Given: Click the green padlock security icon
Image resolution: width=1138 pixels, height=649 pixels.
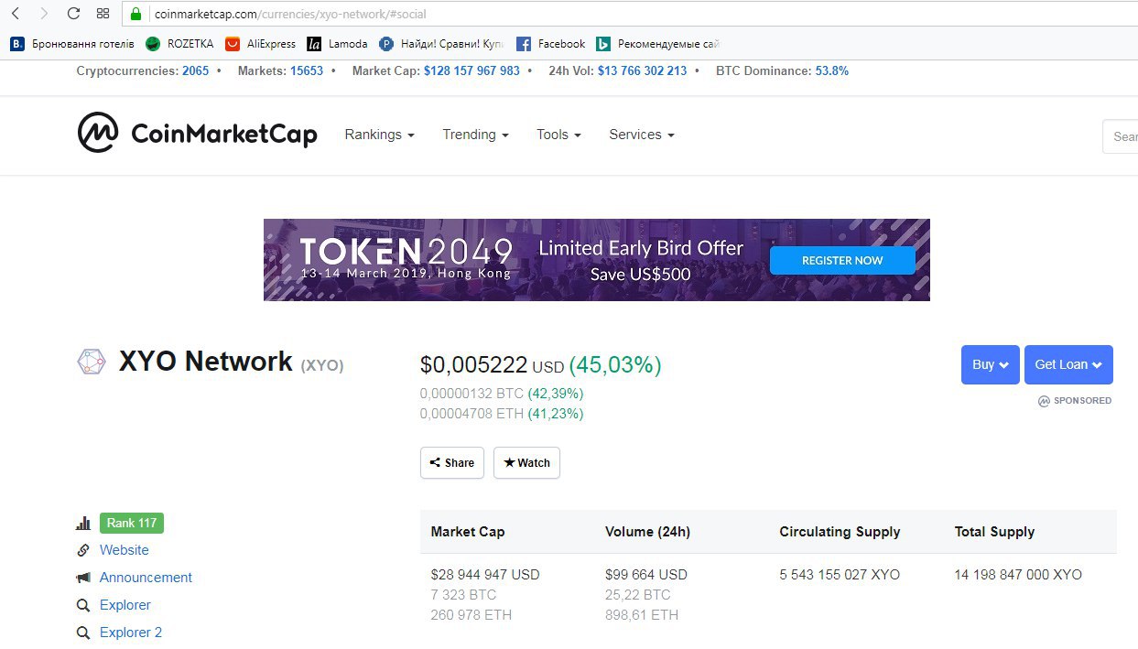Looking at the screenshot, I should 135,14.
